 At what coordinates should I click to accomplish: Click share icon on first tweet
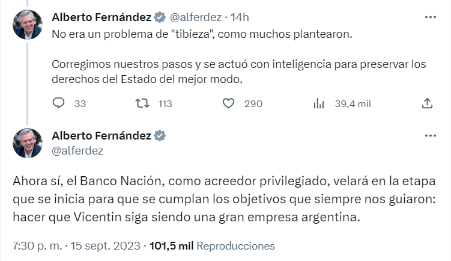[427, 103]
